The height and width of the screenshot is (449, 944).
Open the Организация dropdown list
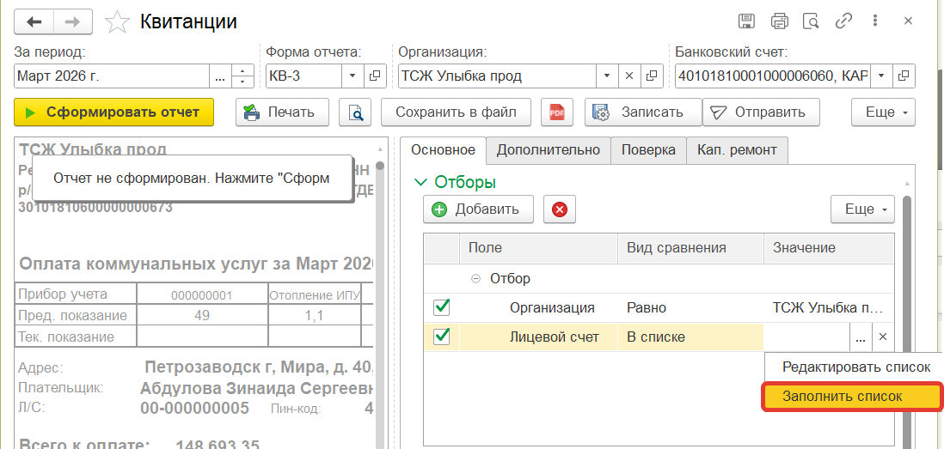[607, 76]
